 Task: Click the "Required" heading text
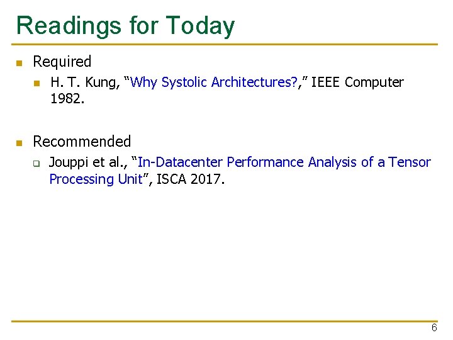(x=62, y=62)
